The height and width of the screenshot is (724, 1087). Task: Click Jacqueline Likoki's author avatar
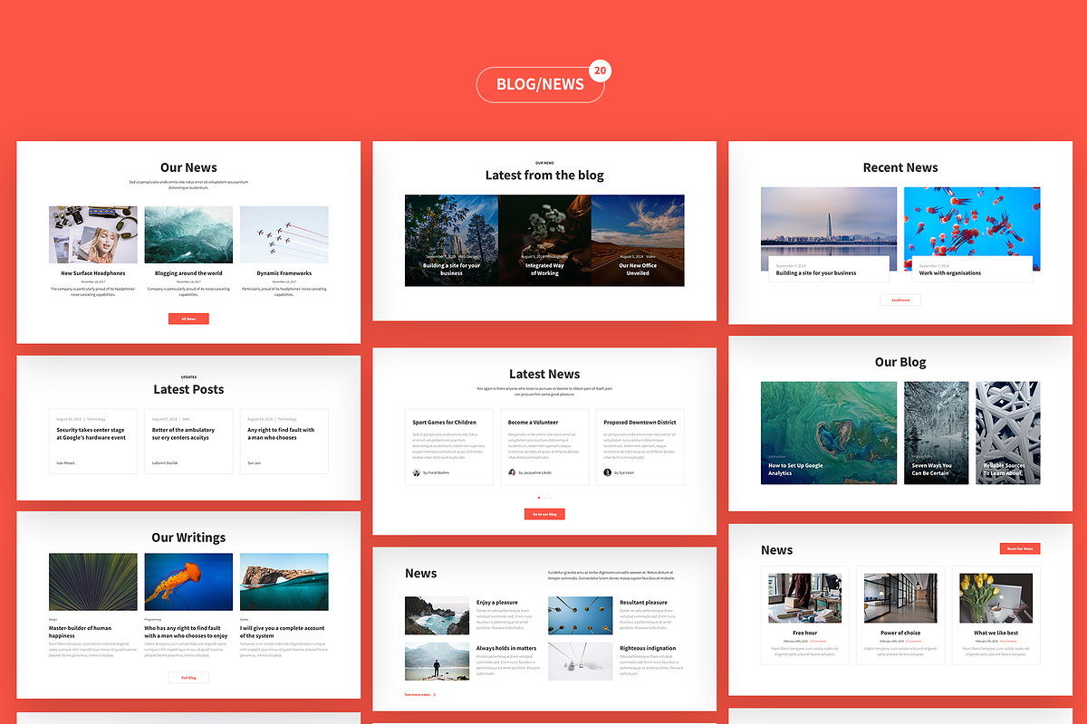pyautogui.click(x=512, y=472)
